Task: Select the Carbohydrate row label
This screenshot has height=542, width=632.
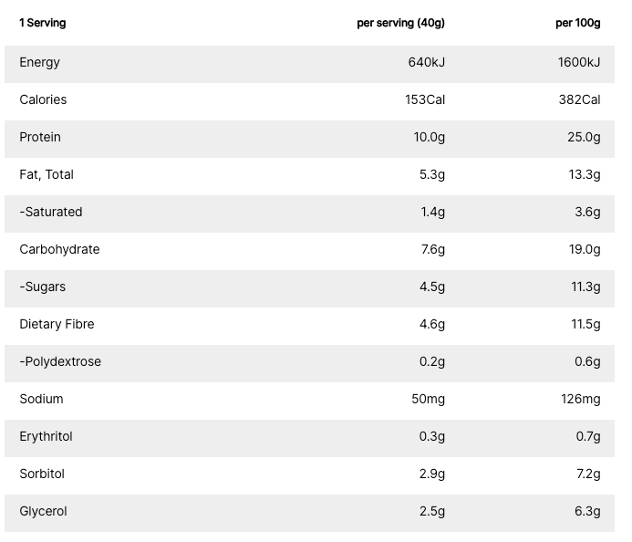Action: click(x=59, y=249)
